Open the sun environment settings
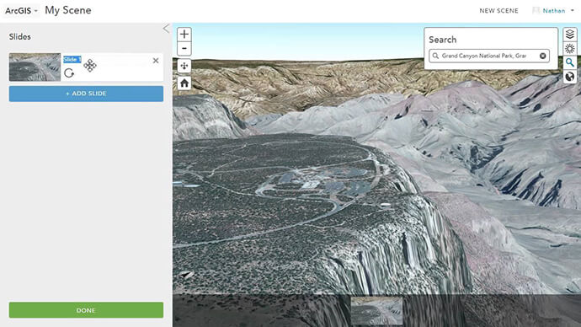The image size is (581, 327). (x=569, y=49)
